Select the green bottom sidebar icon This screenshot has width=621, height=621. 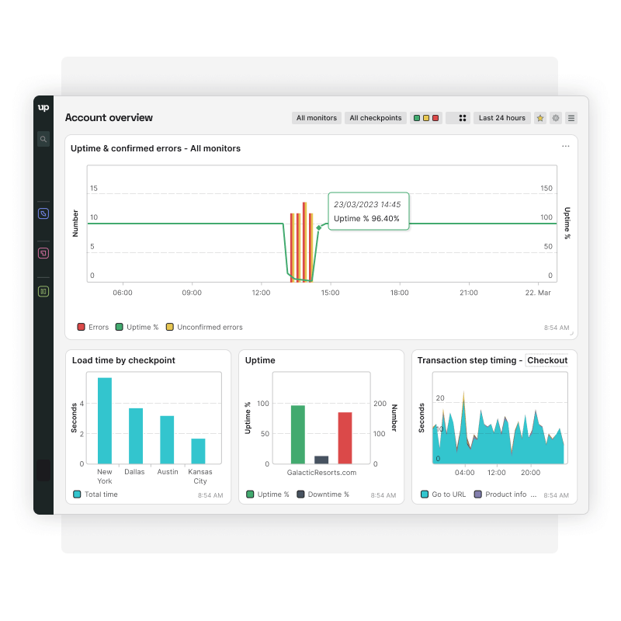(43, 291)
